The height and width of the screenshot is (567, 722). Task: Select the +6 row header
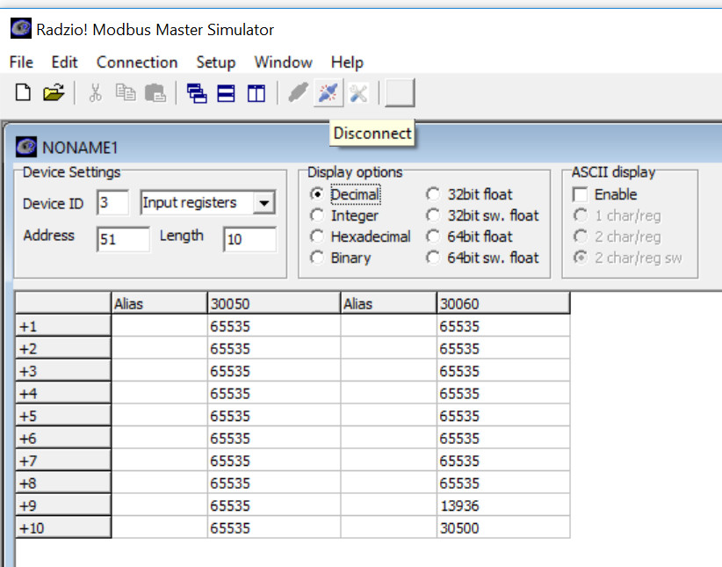click(x=63, y=438)
